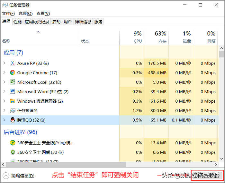Click the horizontal scrollbar left arrow
Screen dimensions: 225x183
(x=3, y=164)
